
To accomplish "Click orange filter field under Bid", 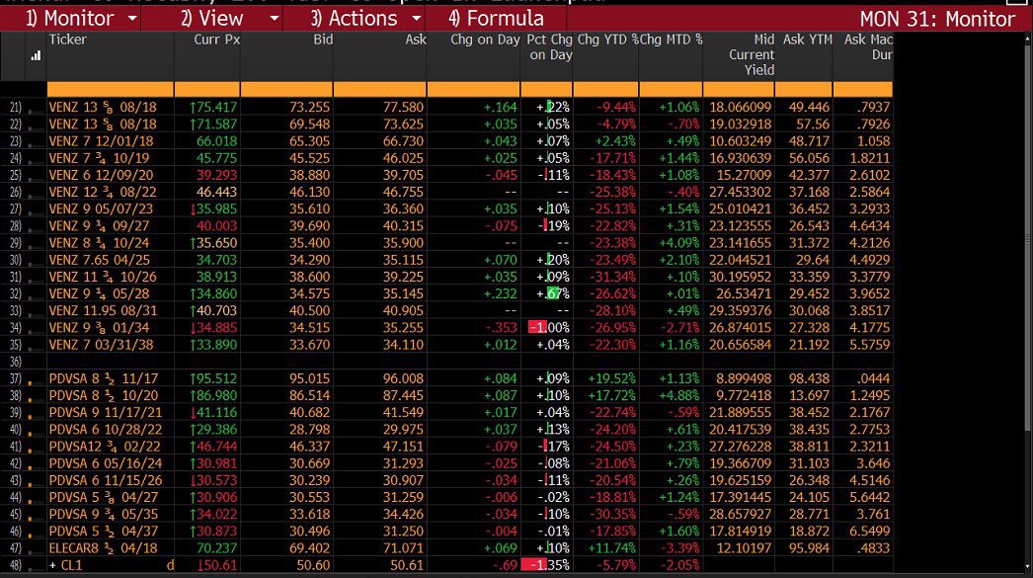I will coord(286,90).
